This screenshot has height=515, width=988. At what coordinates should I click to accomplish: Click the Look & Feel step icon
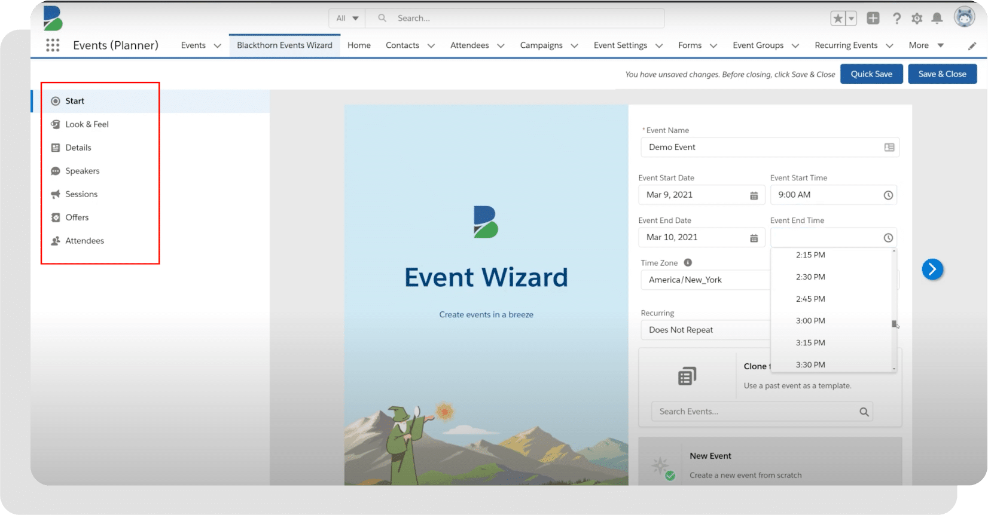tap(56, 124)
